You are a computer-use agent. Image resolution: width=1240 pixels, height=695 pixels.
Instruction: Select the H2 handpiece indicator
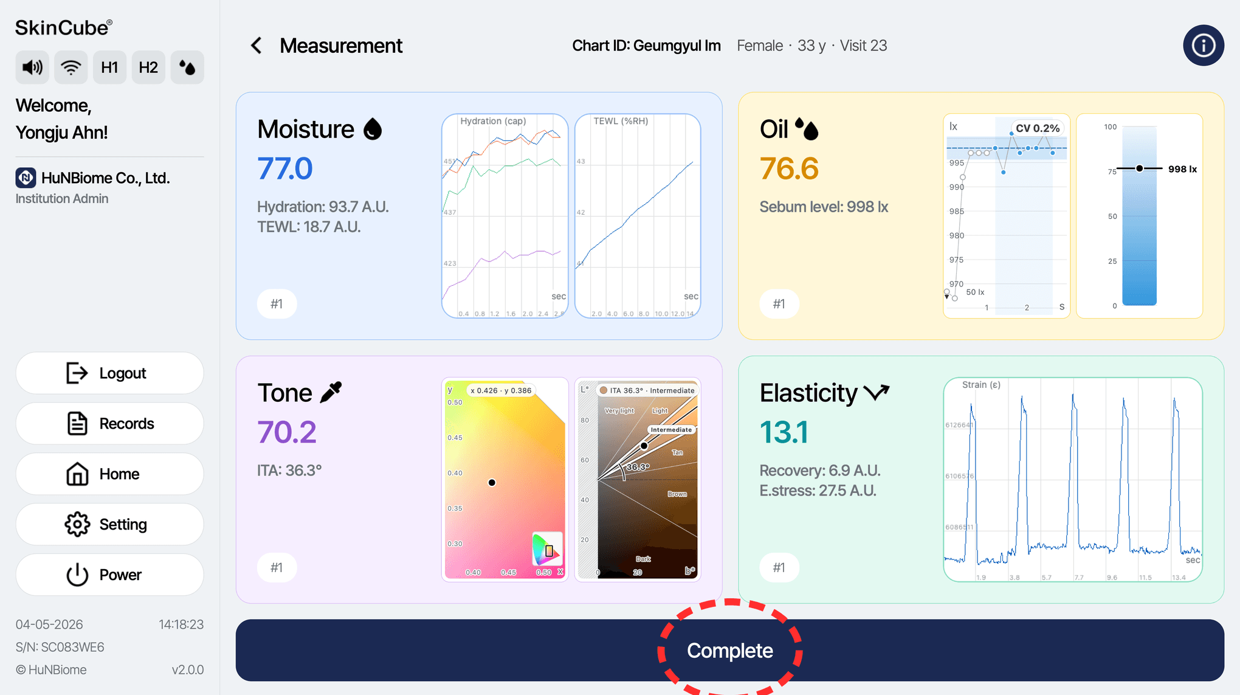(x=148, y=67)
